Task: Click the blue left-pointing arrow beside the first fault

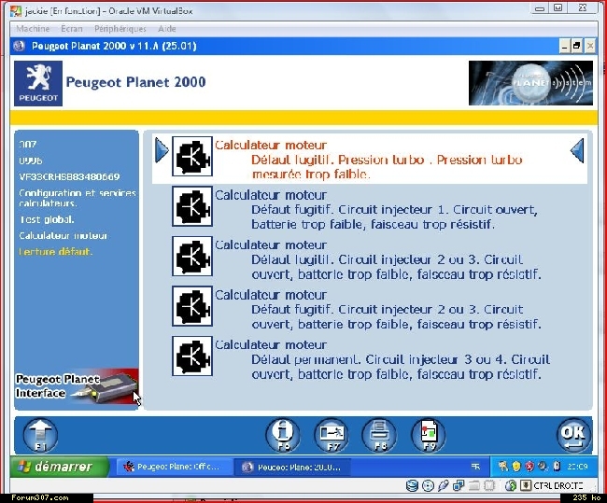Action: (577, 150)
